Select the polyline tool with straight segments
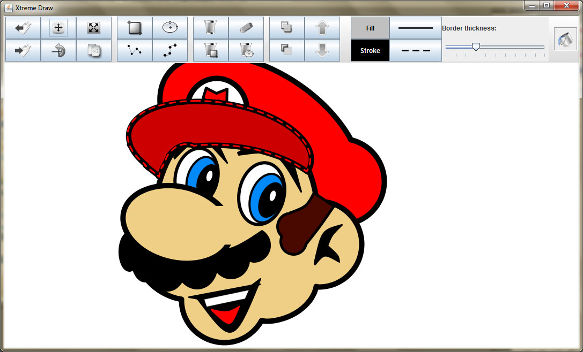The height and width of the screenshot is (352, 583). (135, 50)
